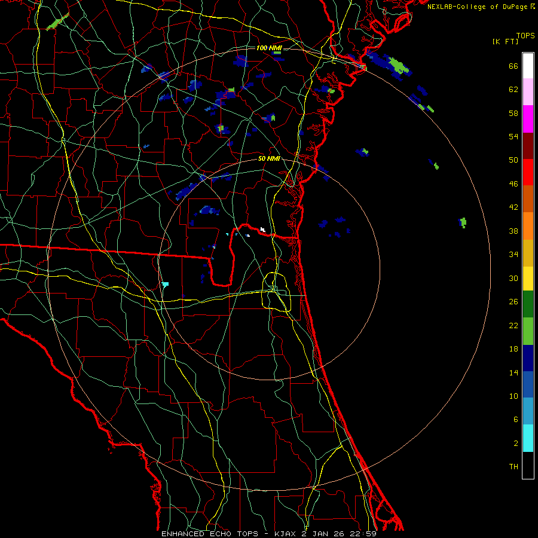Click the navy blue swatch between 14 and 18

pyautogui.click(x=528, y=358)
